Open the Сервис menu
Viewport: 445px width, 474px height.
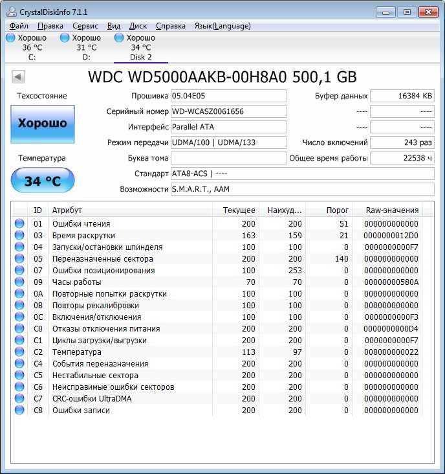(x=85, y=26)
